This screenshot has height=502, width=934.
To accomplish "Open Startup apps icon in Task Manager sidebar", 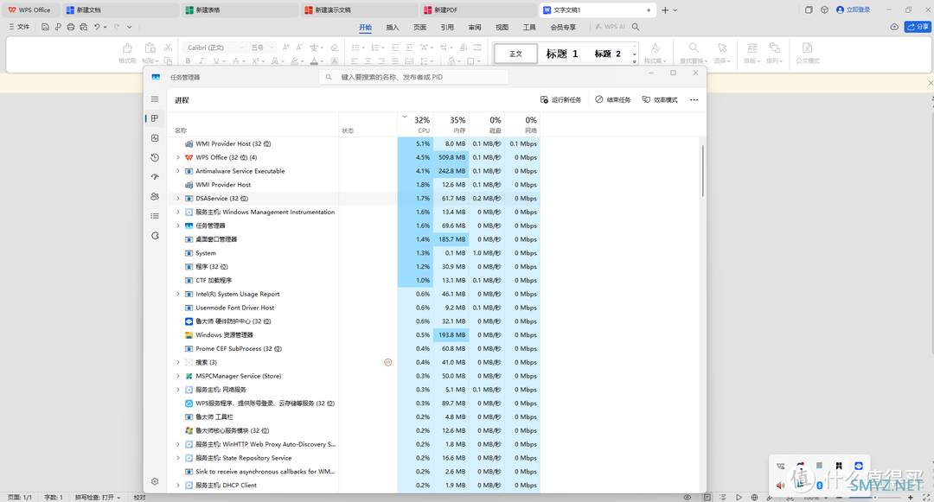I will pos(155,176).
